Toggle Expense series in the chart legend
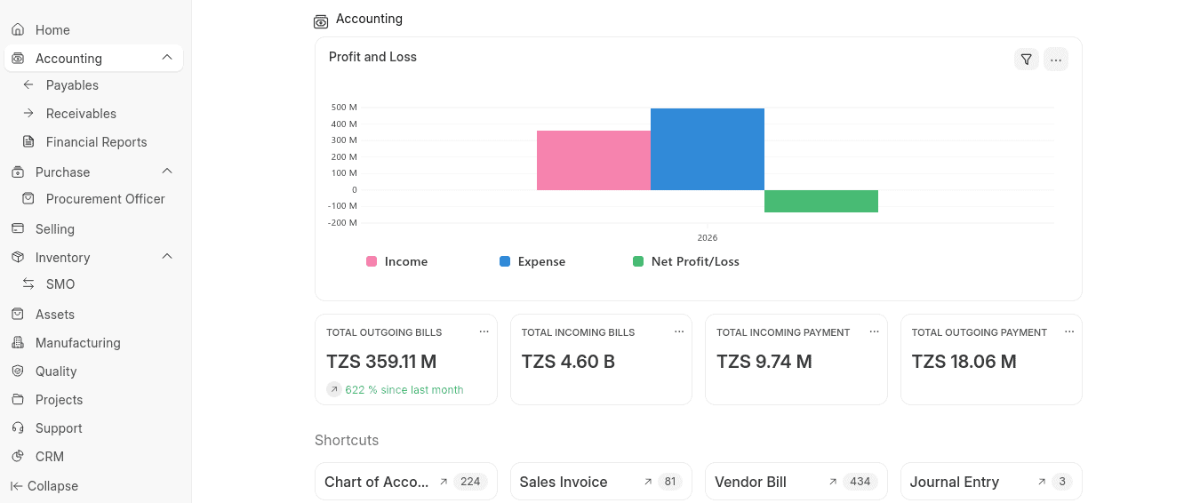Viewport: 1200px width, 503px height. [x=532, y=262]
